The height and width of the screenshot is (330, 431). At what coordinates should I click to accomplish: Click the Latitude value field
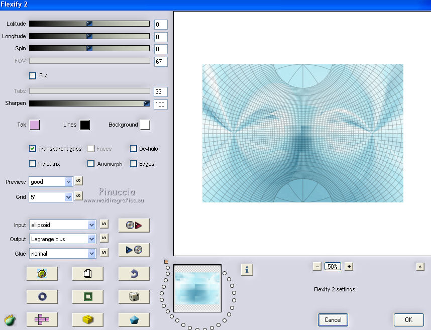coord(161,25)
